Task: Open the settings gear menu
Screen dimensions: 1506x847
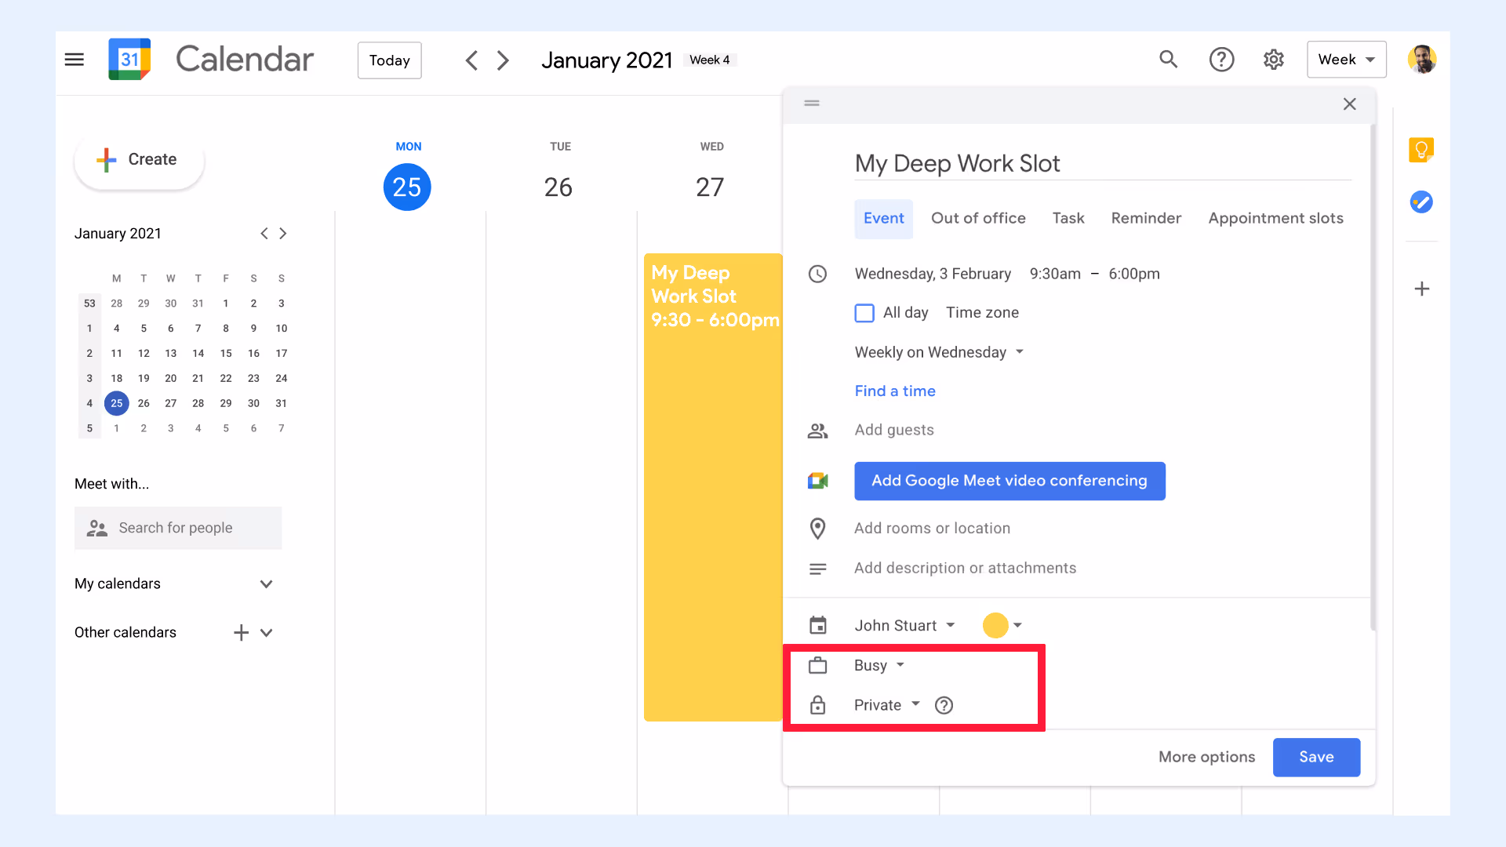Action: [x=1274, y=60]
